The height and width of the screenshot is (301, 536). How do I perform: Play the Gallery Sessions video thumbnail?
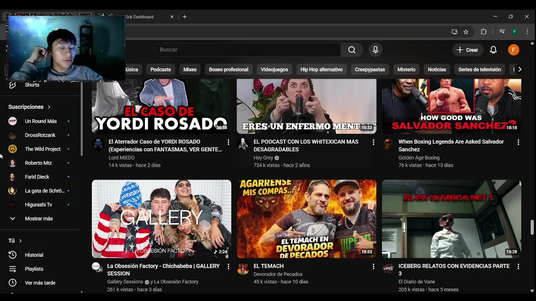[161, 219]
